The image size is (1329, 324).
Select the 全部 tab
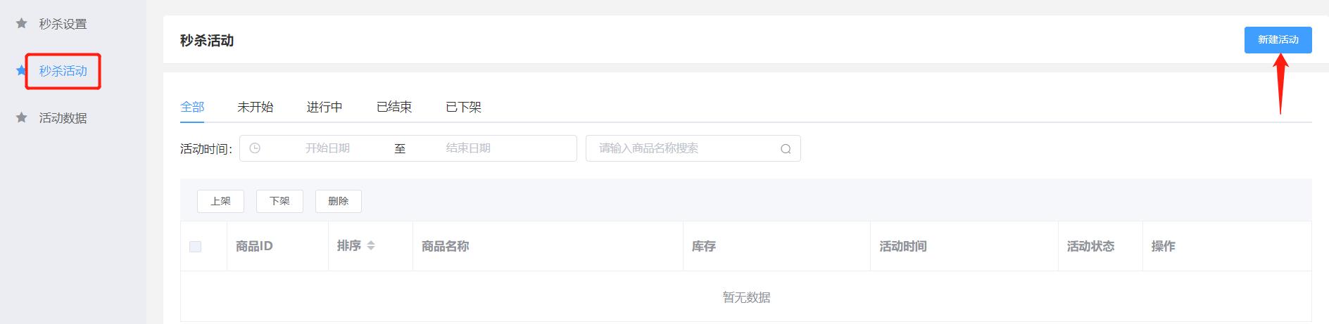pyautogui.click(x=192, y=107)
